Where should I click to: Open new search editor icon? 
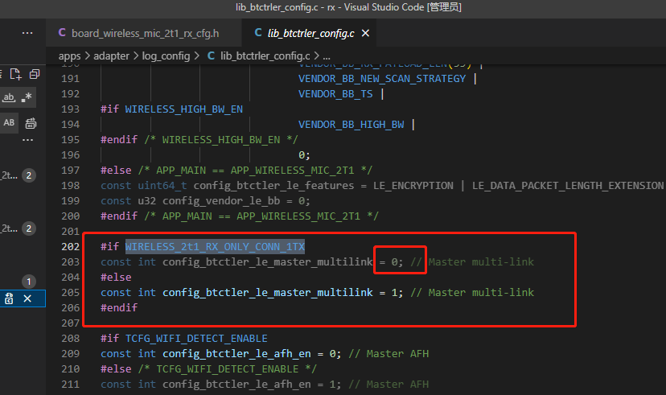coord(15,74)
